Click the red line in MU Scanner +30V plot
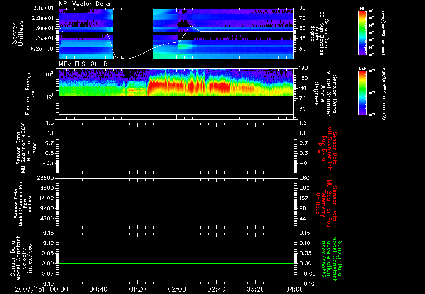 pos(176,161)
